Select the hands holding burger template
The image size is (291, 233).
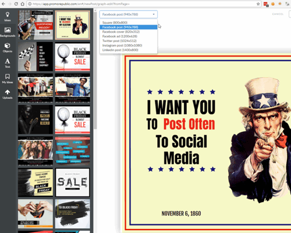[36, 214]
